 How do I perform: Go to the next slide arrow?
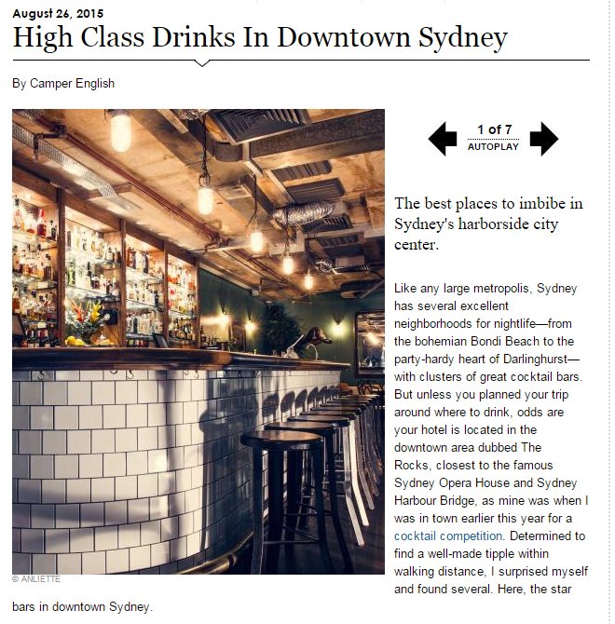(544, 139)
